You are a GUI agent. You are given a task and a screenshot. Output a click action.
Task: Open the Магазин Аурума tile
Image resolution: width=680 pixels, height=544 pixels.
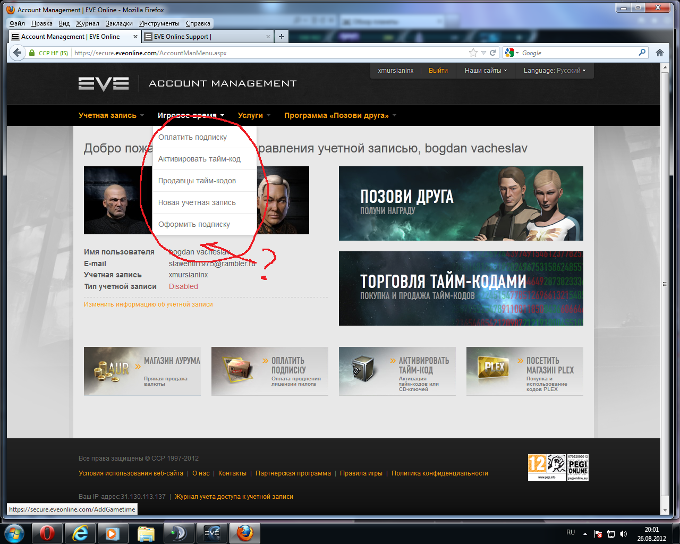[142, 371]
